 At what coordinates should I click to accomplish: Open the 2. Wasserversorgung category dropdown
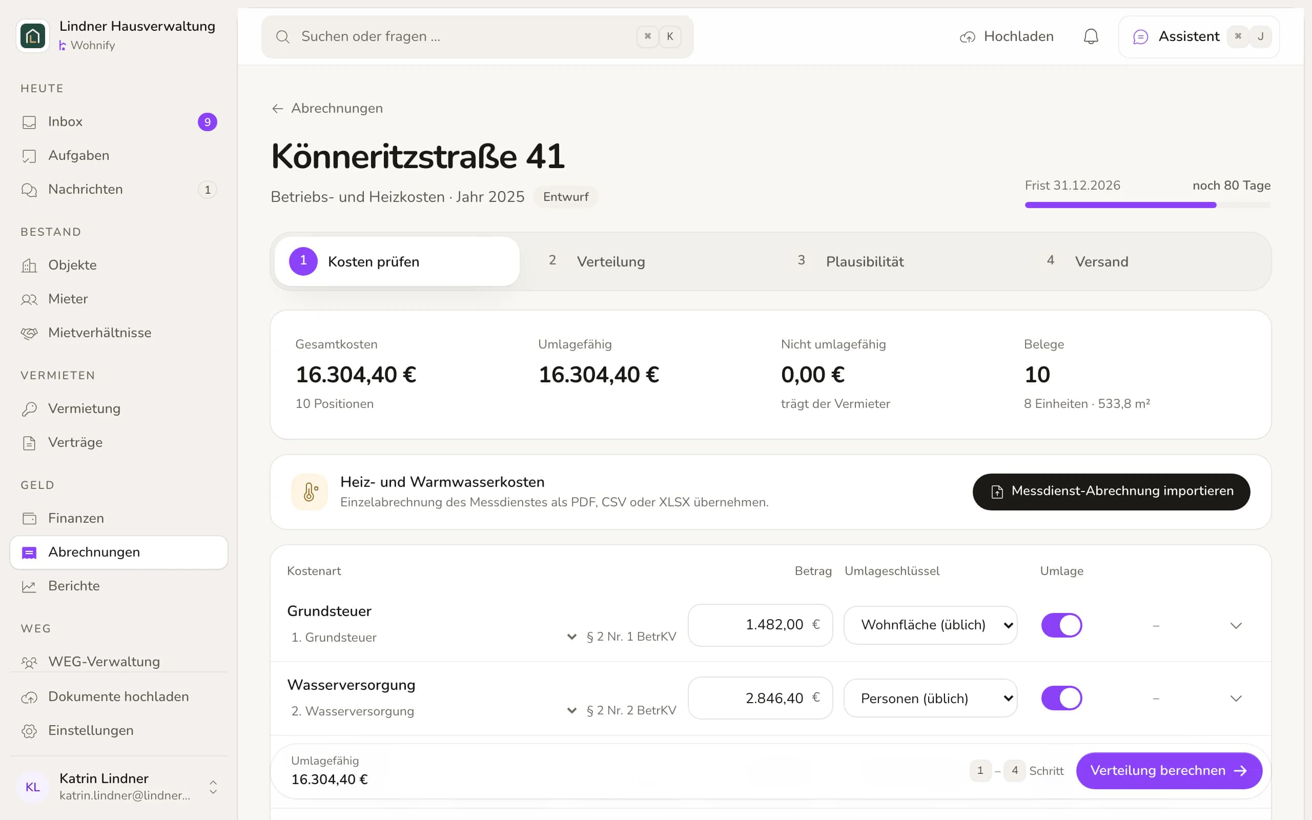(433, 711)
